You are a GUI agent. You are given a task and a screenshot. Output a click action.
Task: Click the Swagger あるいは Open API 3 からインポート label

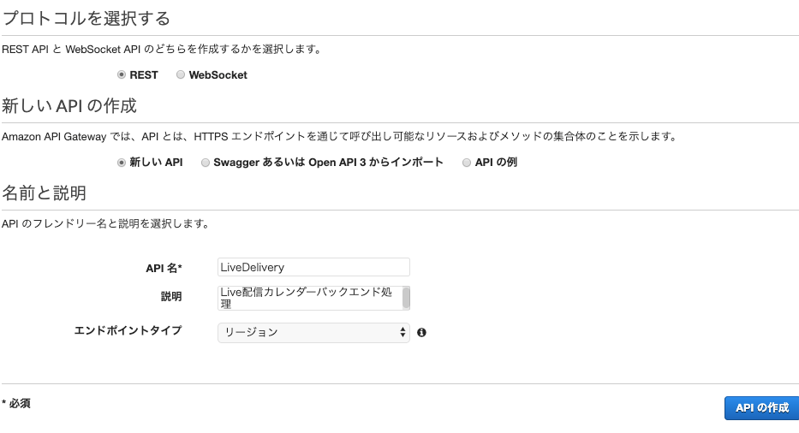(328, 163)
